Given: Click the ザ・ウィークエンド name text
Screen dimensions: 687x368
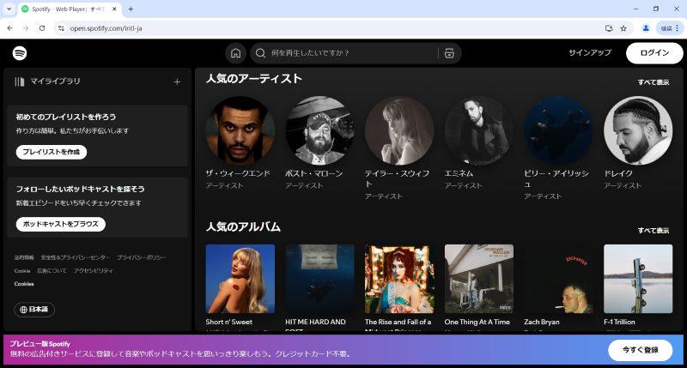Looking at the screenshot, I should (239, 174).
